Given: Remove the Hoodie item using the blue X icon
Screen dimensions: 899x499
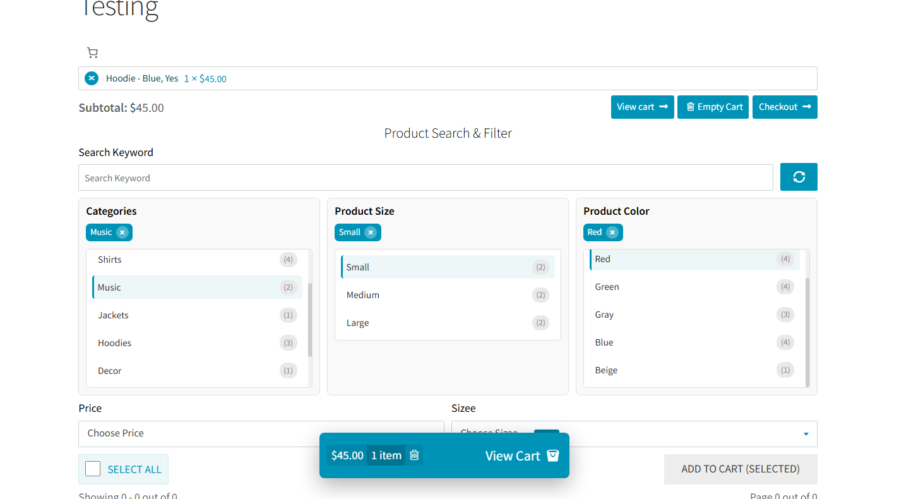Looking at the screenshot, I should (92, 78).
